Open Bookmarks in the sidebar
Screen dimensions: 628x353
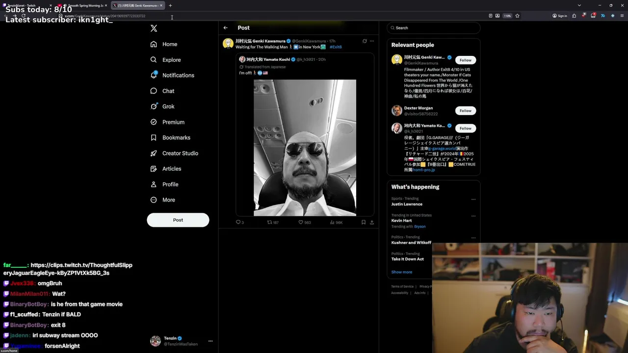170,138
